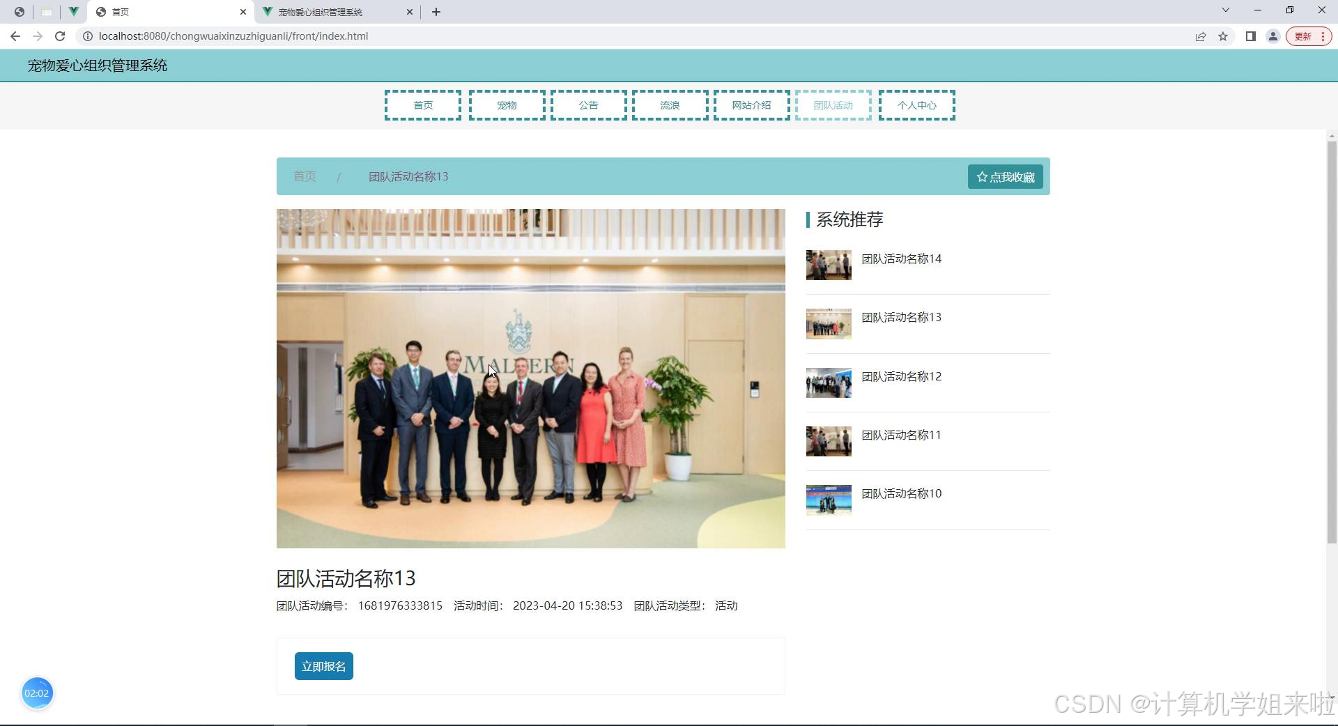The height and width of the screenshot is (726, 1338).
Task: Click the 宠物爱心组织管理系统 site title
Action: (98, 65)
